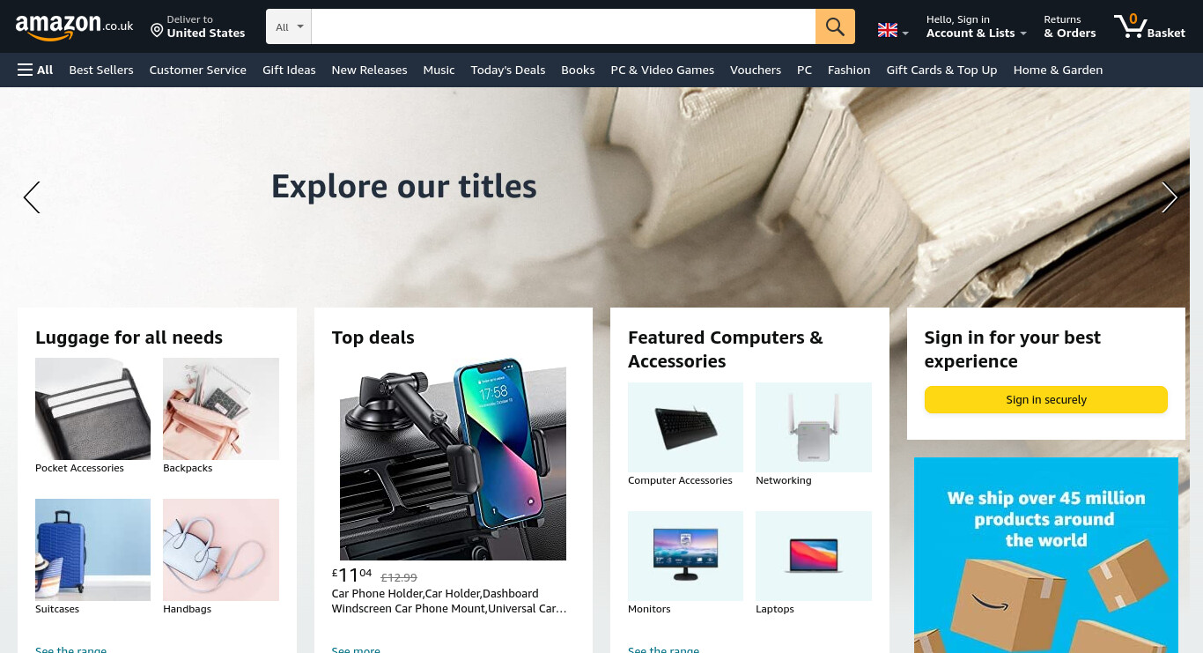Click the UK flag language selector

pos(893,31)
